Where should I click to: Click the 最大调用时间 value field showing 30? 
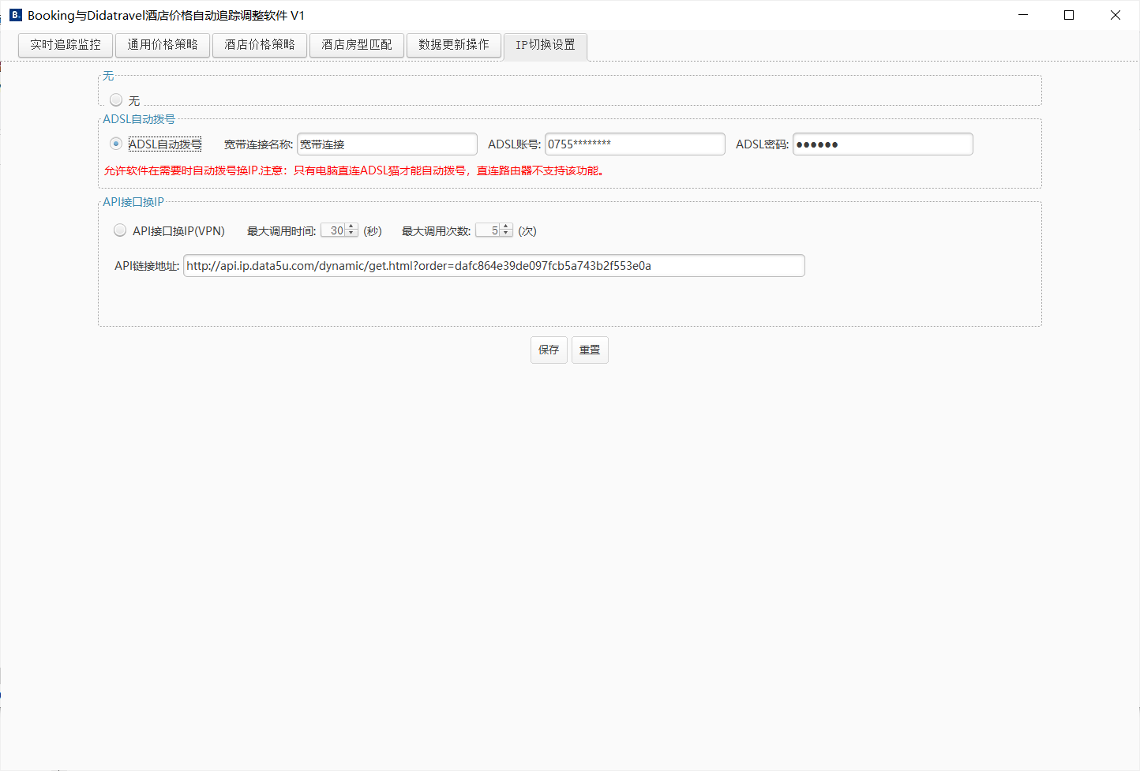pos(333,230)
